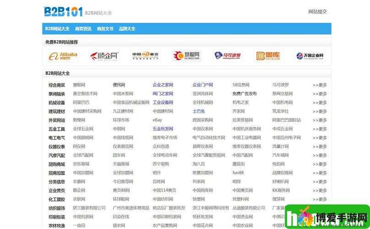
Task: Open the 泵阀轴承 category
Action: pyautogui.click(x=57, y=94)
